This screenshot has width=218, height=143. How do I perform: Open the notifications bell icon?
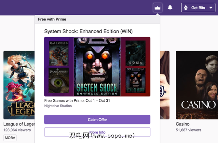[x=170, y=8]
